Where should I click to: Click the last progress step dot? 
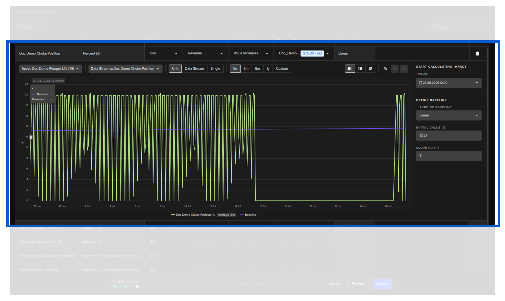click(x=137, y=286)
